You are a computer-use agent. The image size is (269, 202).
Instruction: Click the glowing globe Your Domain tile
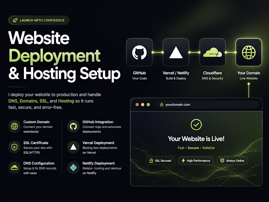249,52
